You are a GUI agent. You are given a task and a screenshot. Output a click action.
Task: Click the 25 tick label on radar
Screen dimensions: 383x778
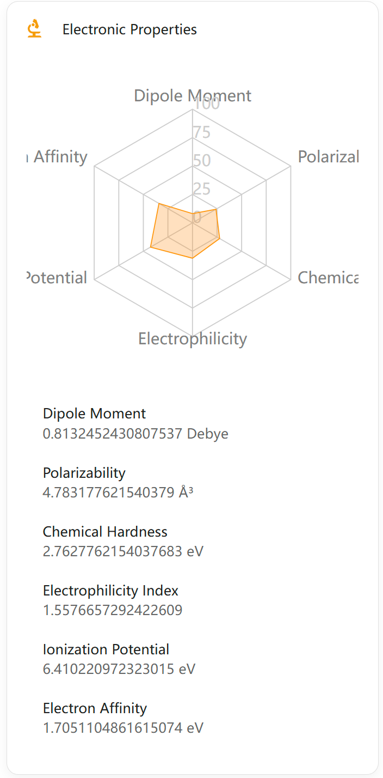click(x=201, y=189)
